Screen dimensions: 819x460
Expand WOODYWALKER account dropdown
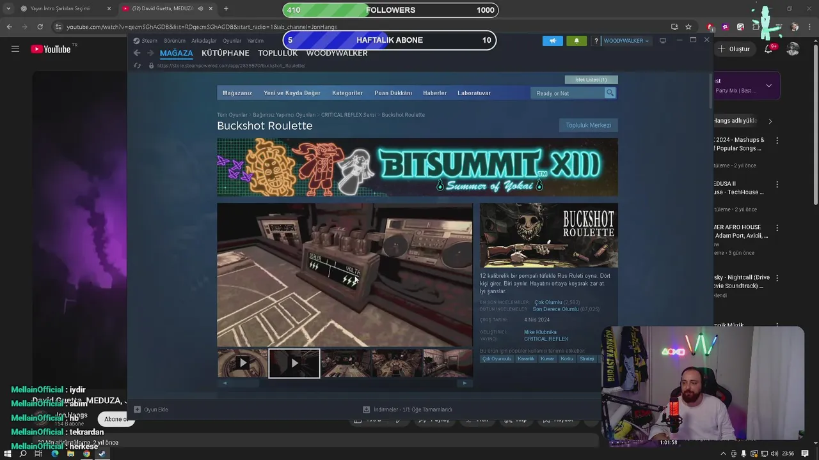626,41
